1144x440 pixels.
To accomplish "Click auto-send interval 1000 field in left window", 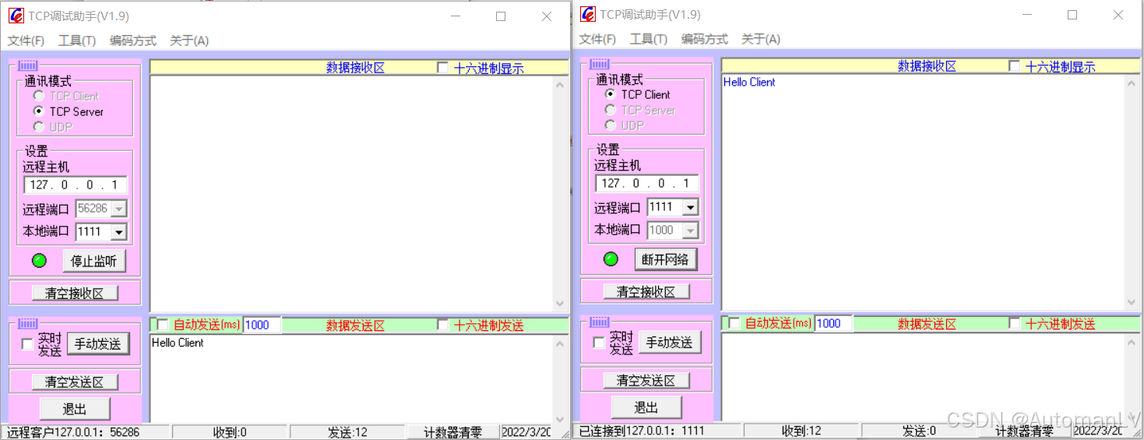I will tap(261, 325).
